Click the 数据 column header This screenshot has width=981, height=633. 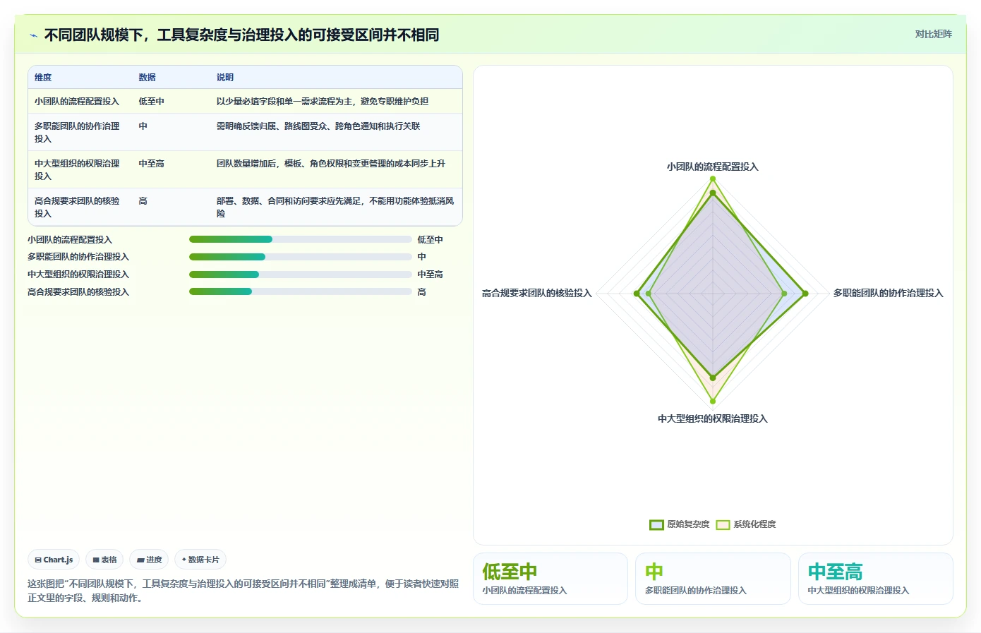(x=147, y=78)
